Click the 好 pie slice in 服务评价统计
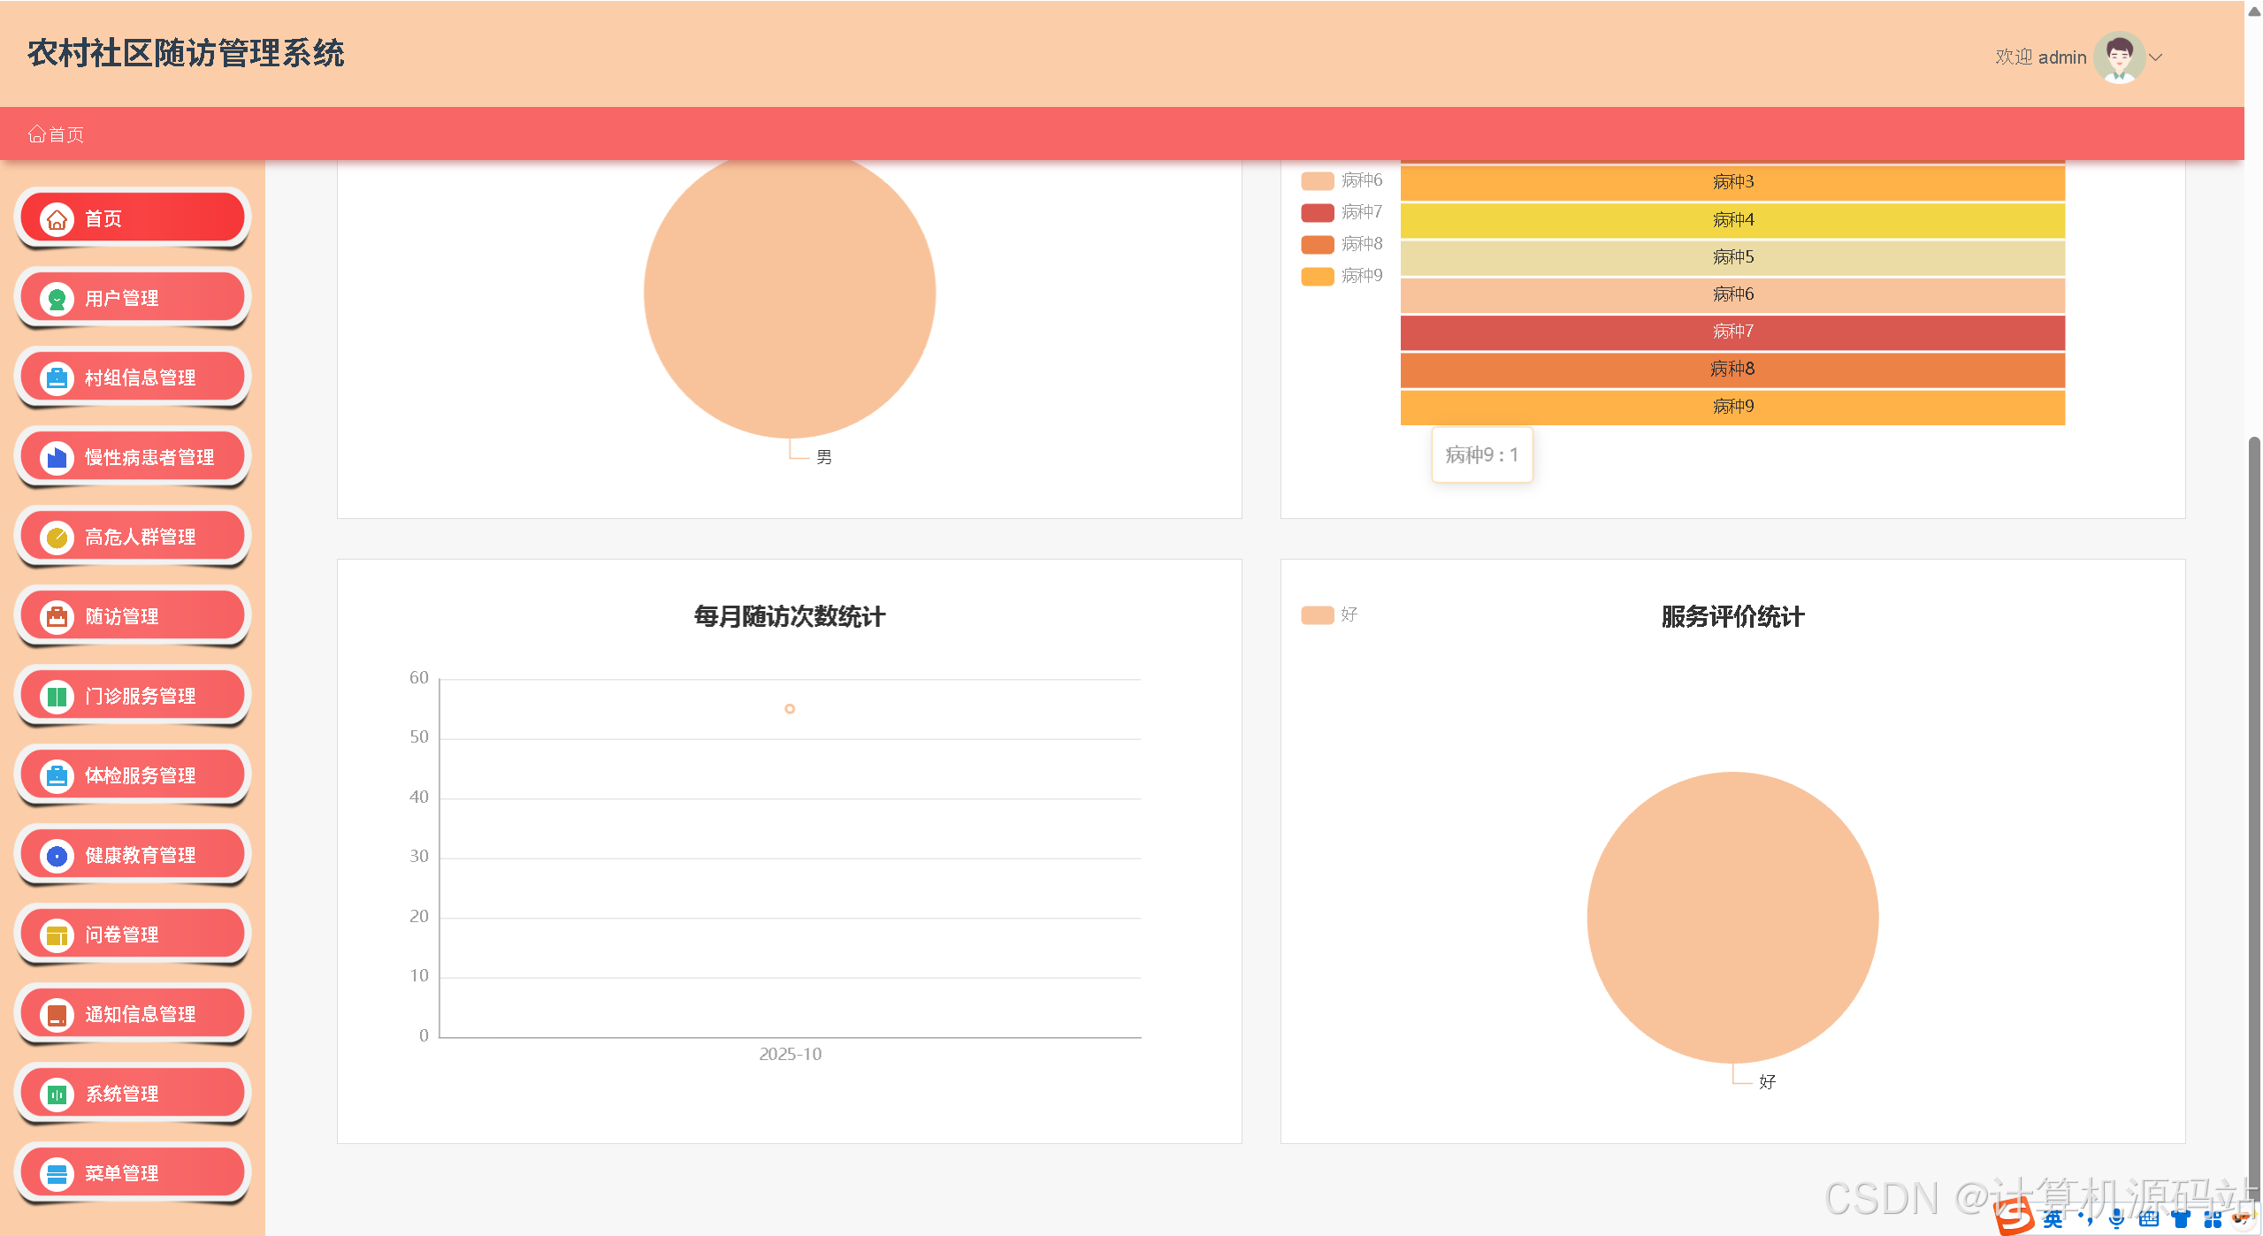 1732,918
